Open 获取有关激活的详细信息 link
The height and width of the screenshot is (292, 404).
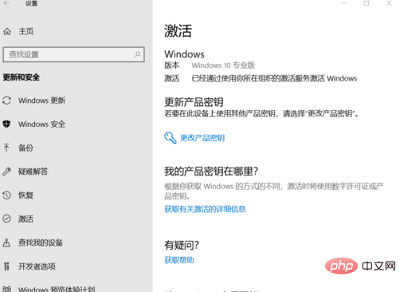pyautogui.click(x=205, y=209)
